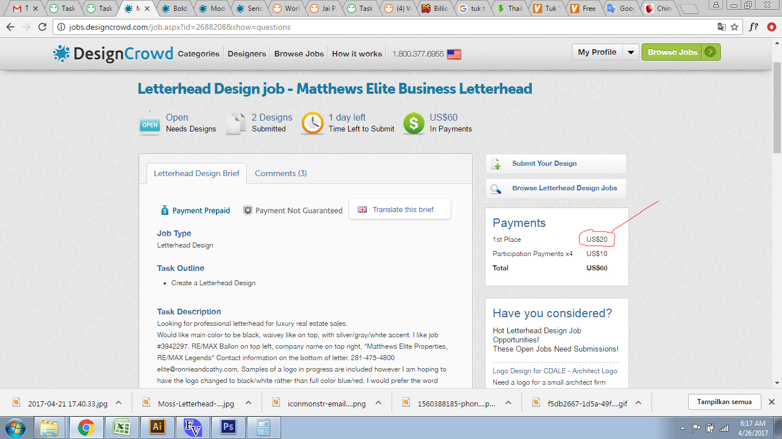Click Submit Your Design

(x=556, y=163)
